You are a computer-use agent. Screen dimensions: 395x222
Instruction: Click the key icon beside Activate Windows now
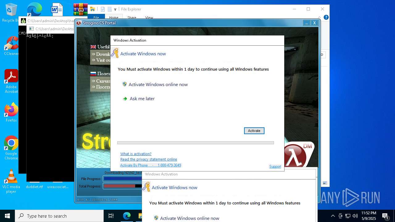click(x=115, y=53)
